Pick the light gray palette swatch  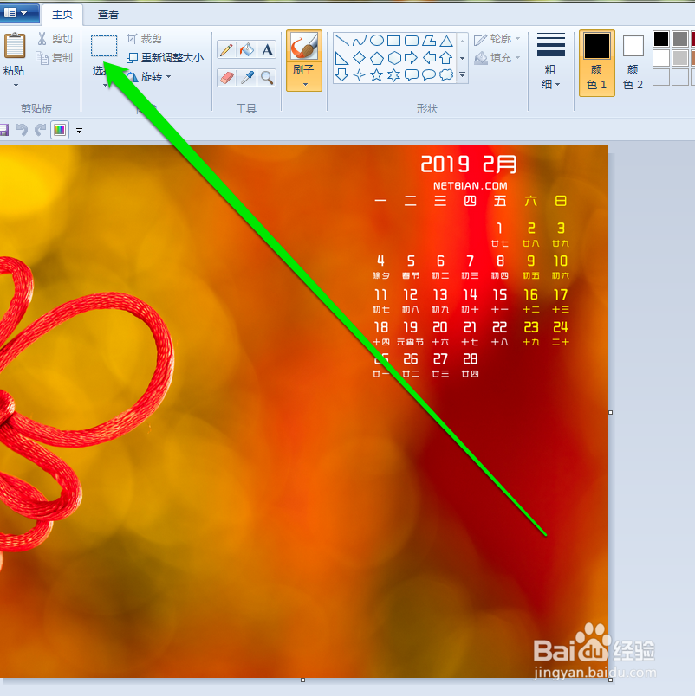coord(680,58)
